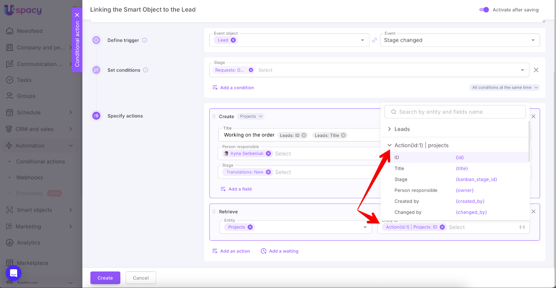Screen dimensions: 556x288
Task: Open the chat support bubble
Action: [x=14, y=273]
